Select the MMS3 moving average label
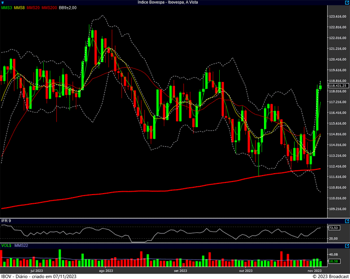This screenshot has height=279, width=350. pos(6,8)
